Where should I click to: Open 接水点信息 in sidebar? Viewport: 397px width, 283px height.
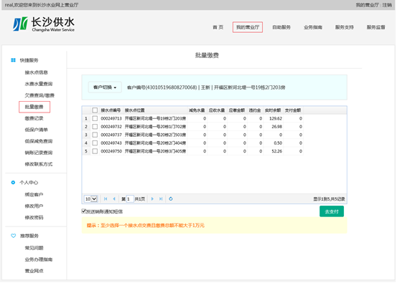point(36,72)
